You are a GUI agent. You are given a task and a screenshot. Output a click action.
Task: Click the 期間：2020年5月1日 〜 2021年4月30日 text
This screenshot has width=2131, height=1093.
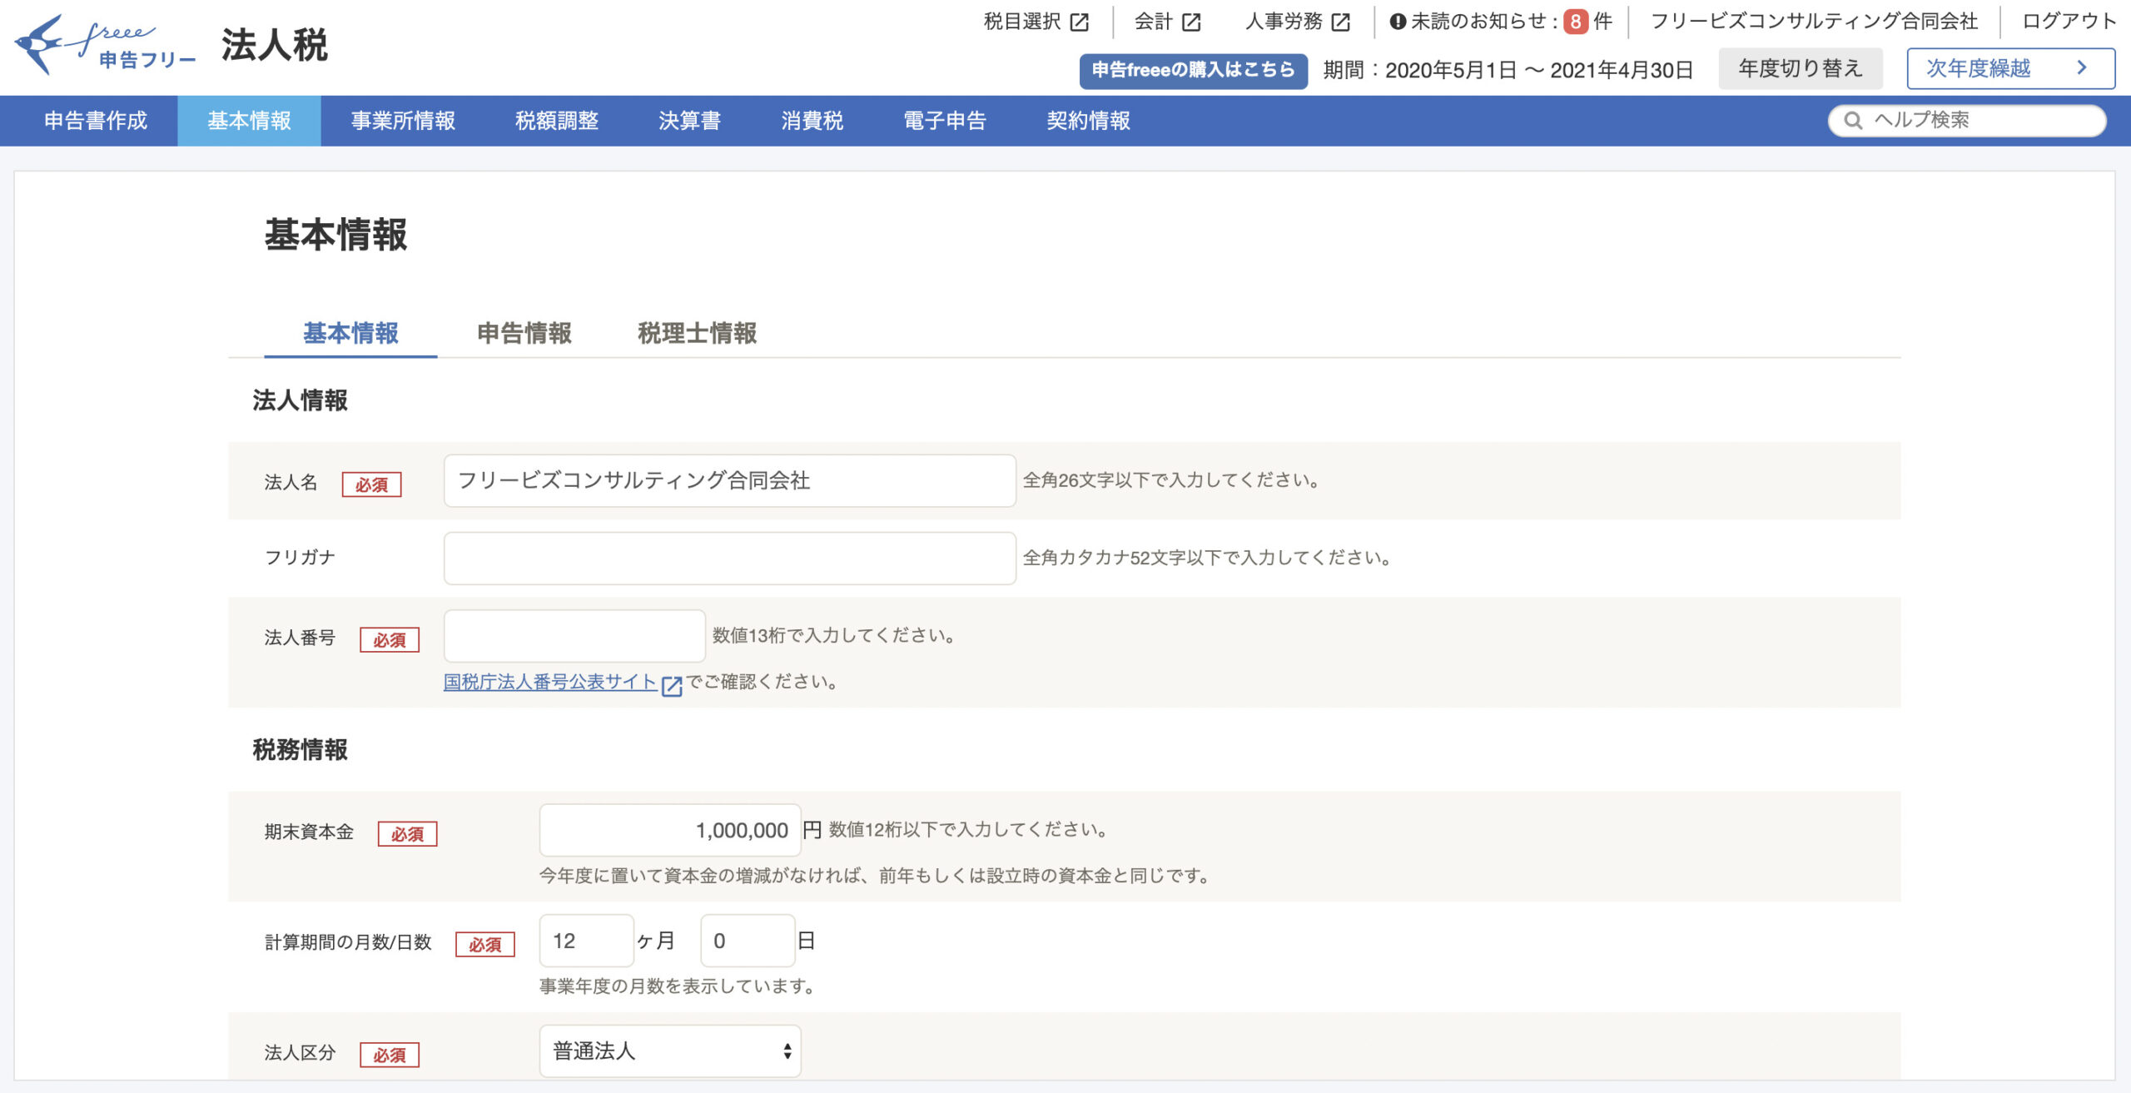coord(1508,70)
